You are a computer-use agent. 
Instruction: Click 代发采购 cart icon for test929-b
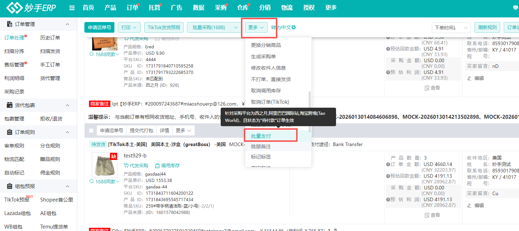[126, 166]
